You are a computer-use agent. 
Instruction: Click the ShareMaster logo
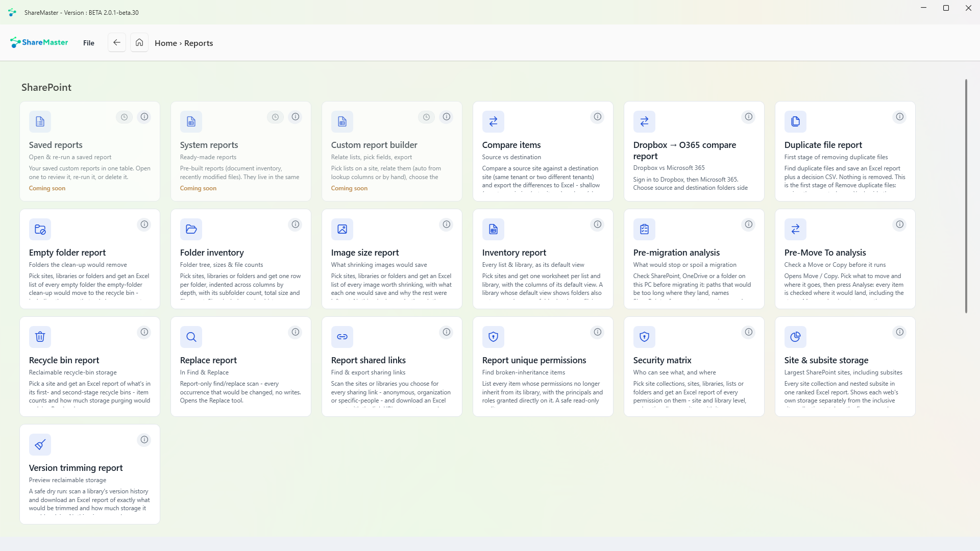[39, 42]
